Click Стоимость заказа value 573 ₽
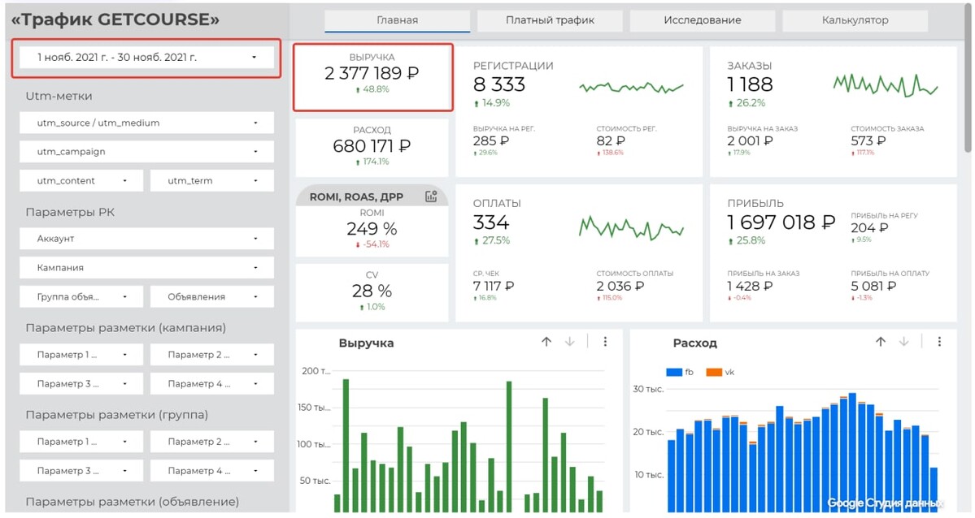This screenshot has width=975, height=518. click(x=868, y=141)
